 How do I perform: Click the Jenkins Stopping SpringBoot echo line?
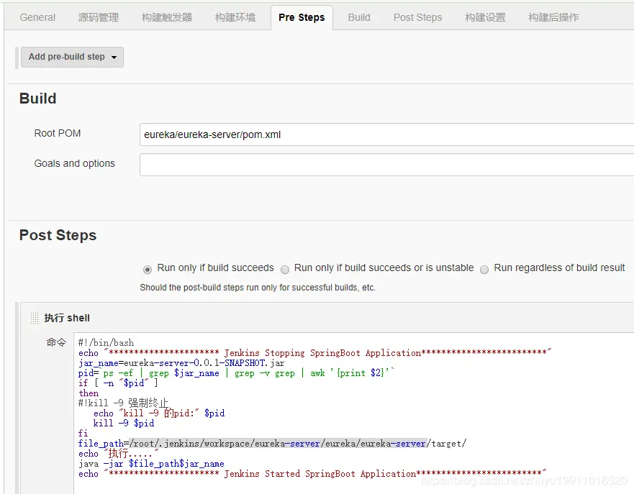tap(315, 352)
